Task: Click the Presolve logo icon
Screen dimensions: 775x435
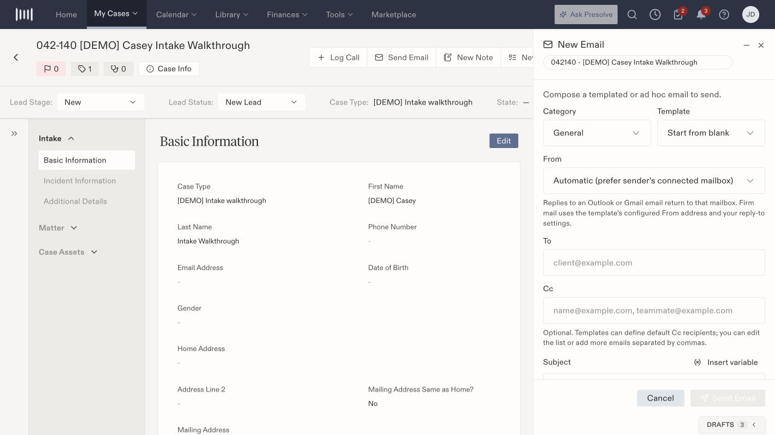Action: click(x=24, y=14)
